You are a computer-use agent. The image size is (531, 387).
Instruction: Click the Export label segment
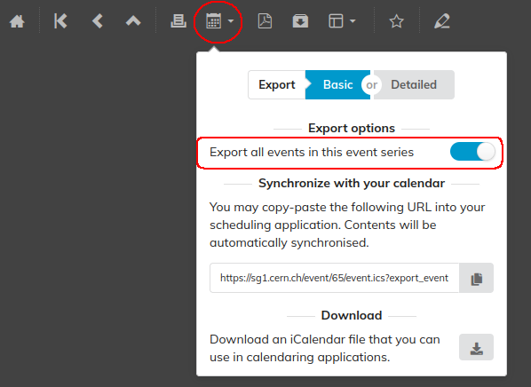point(277,84)
